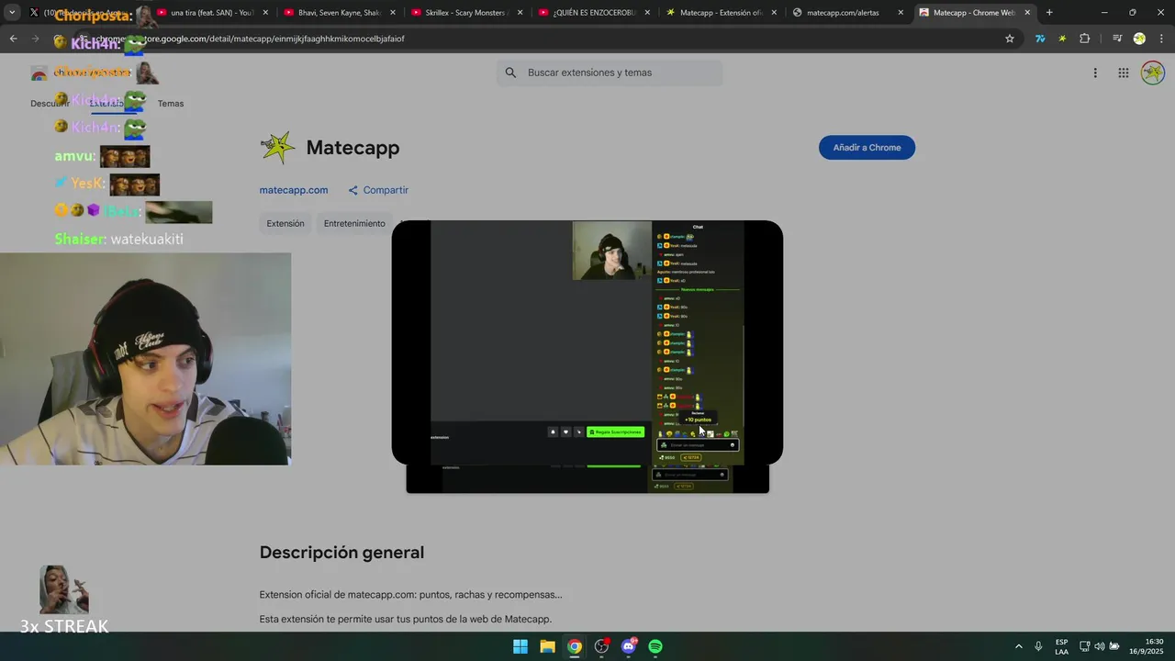Select the Entretenimiento category chip
This screenshot has width=1175, height=661.
pyautogui.click(x=354, y=223)
